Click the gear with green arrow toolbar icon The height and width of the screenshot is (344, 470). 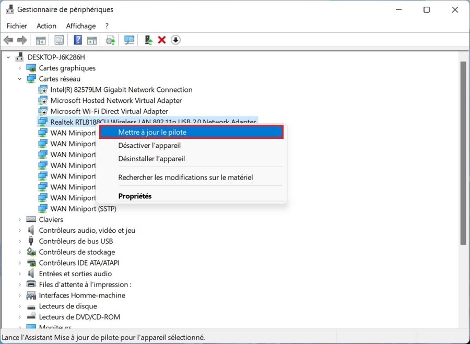[x=111, y=40]
